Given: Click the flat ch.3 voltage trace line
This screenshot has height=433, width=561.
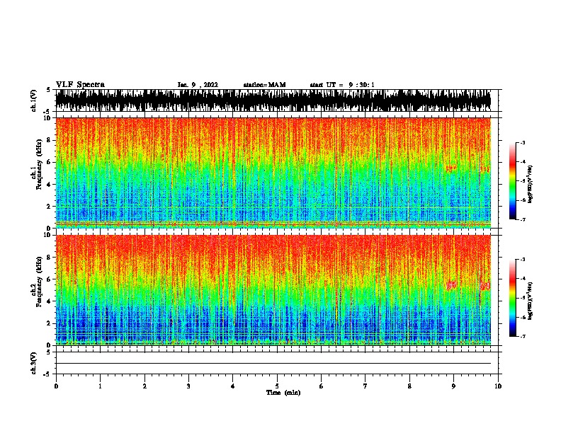Looking at the screenshot, I should click(273, 364).
